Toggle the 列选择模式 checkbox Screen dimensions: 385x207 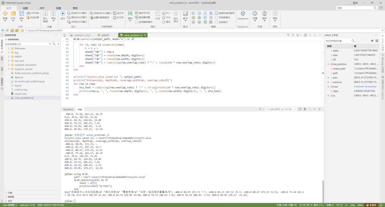click(216, 18)
